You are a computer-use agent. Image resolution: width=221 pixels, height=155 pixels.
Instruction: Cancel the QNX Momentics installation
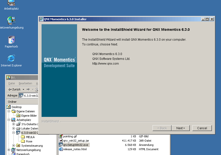[202, 128]
